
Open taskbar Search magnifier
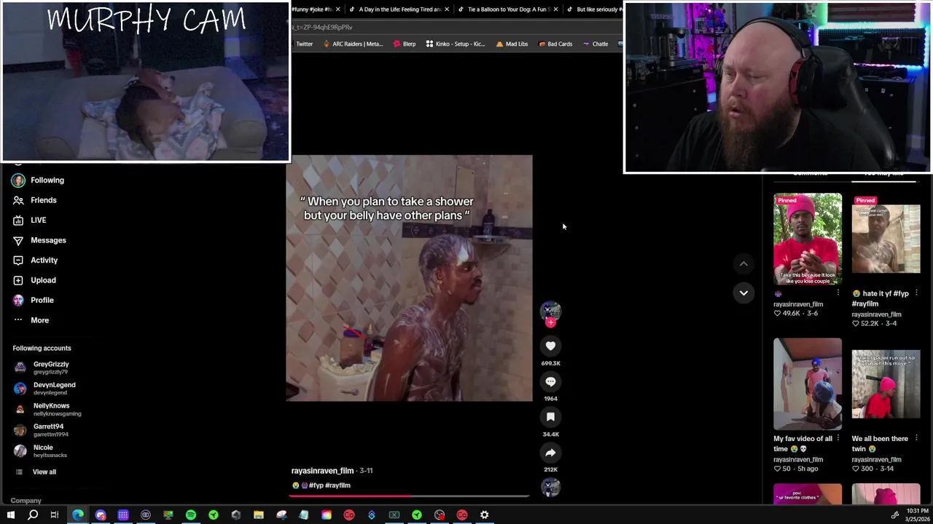click(x=33, y=515)
